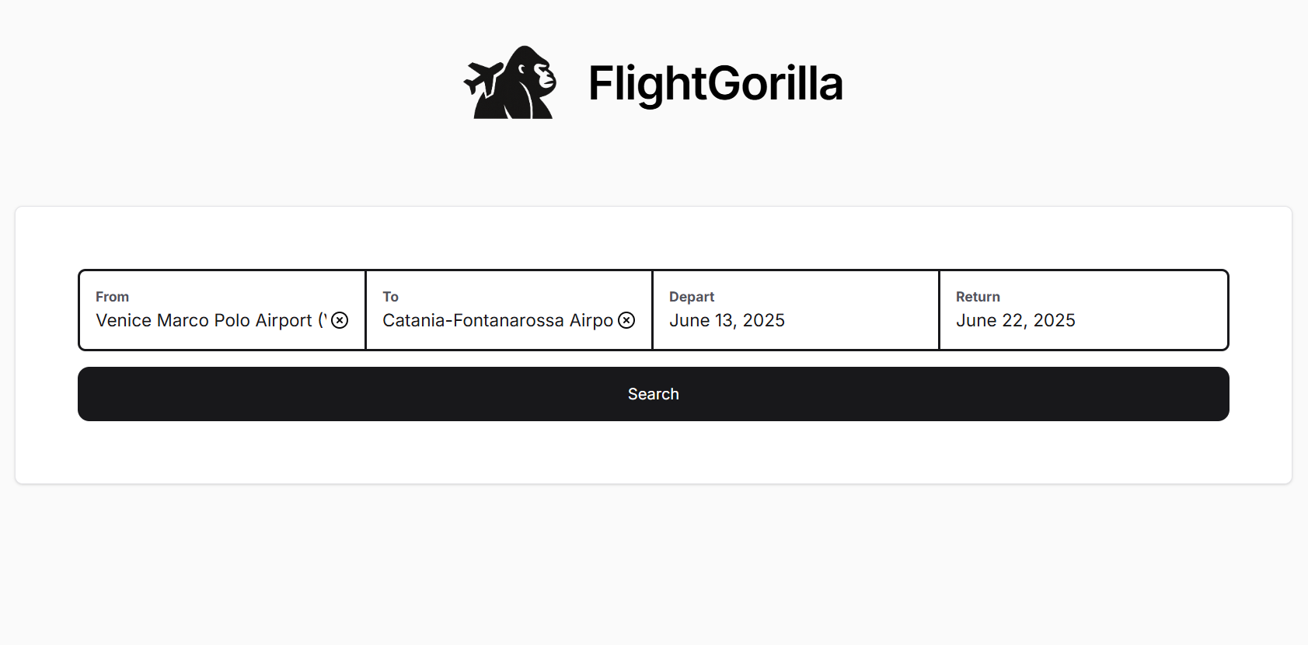Change the June 22, 2025 return date

(x=1015, y=321)
